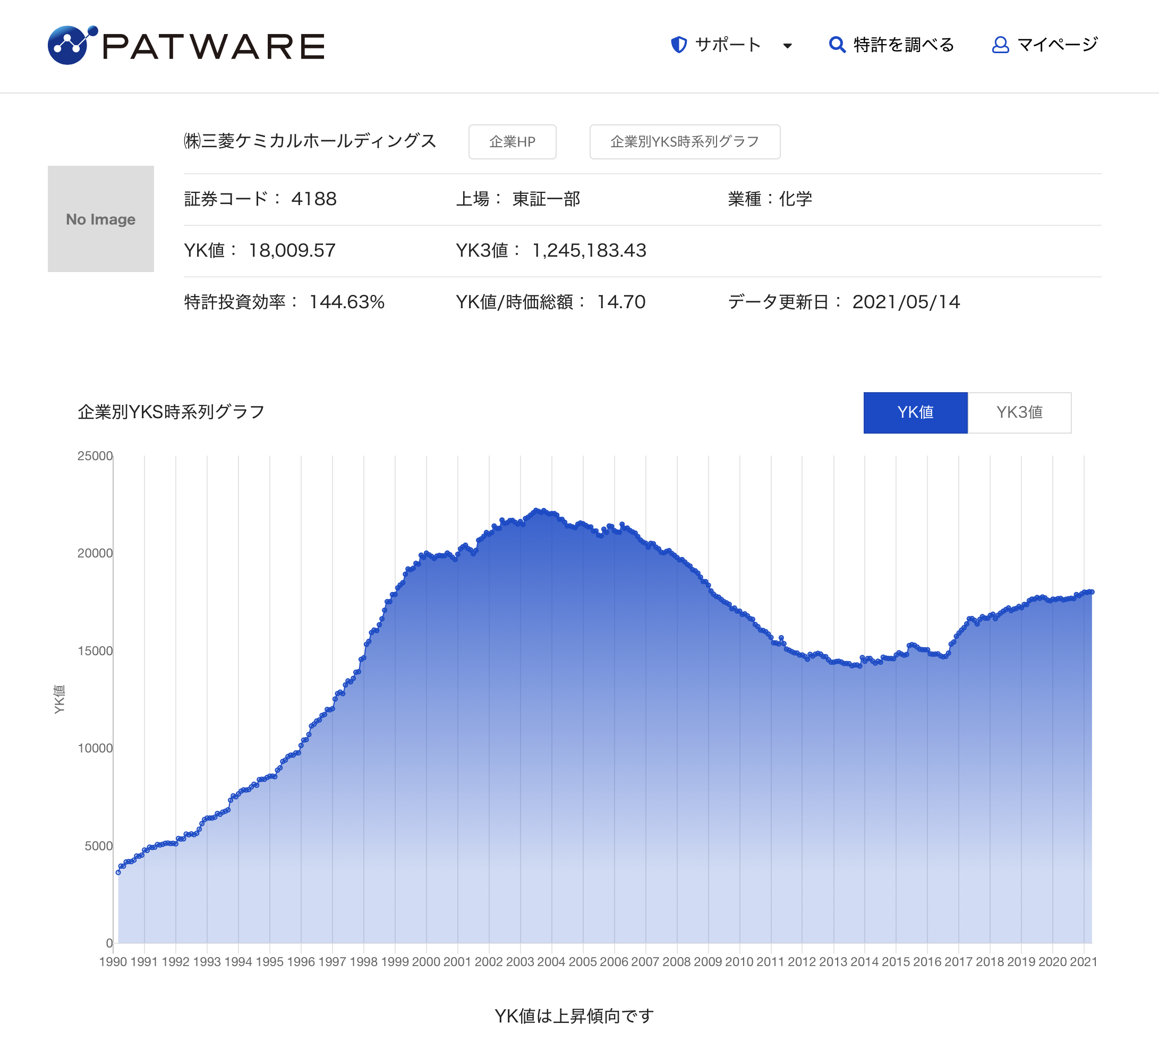
Task: Click the YK値は上昇傾向です caption
Action: 574,1016
